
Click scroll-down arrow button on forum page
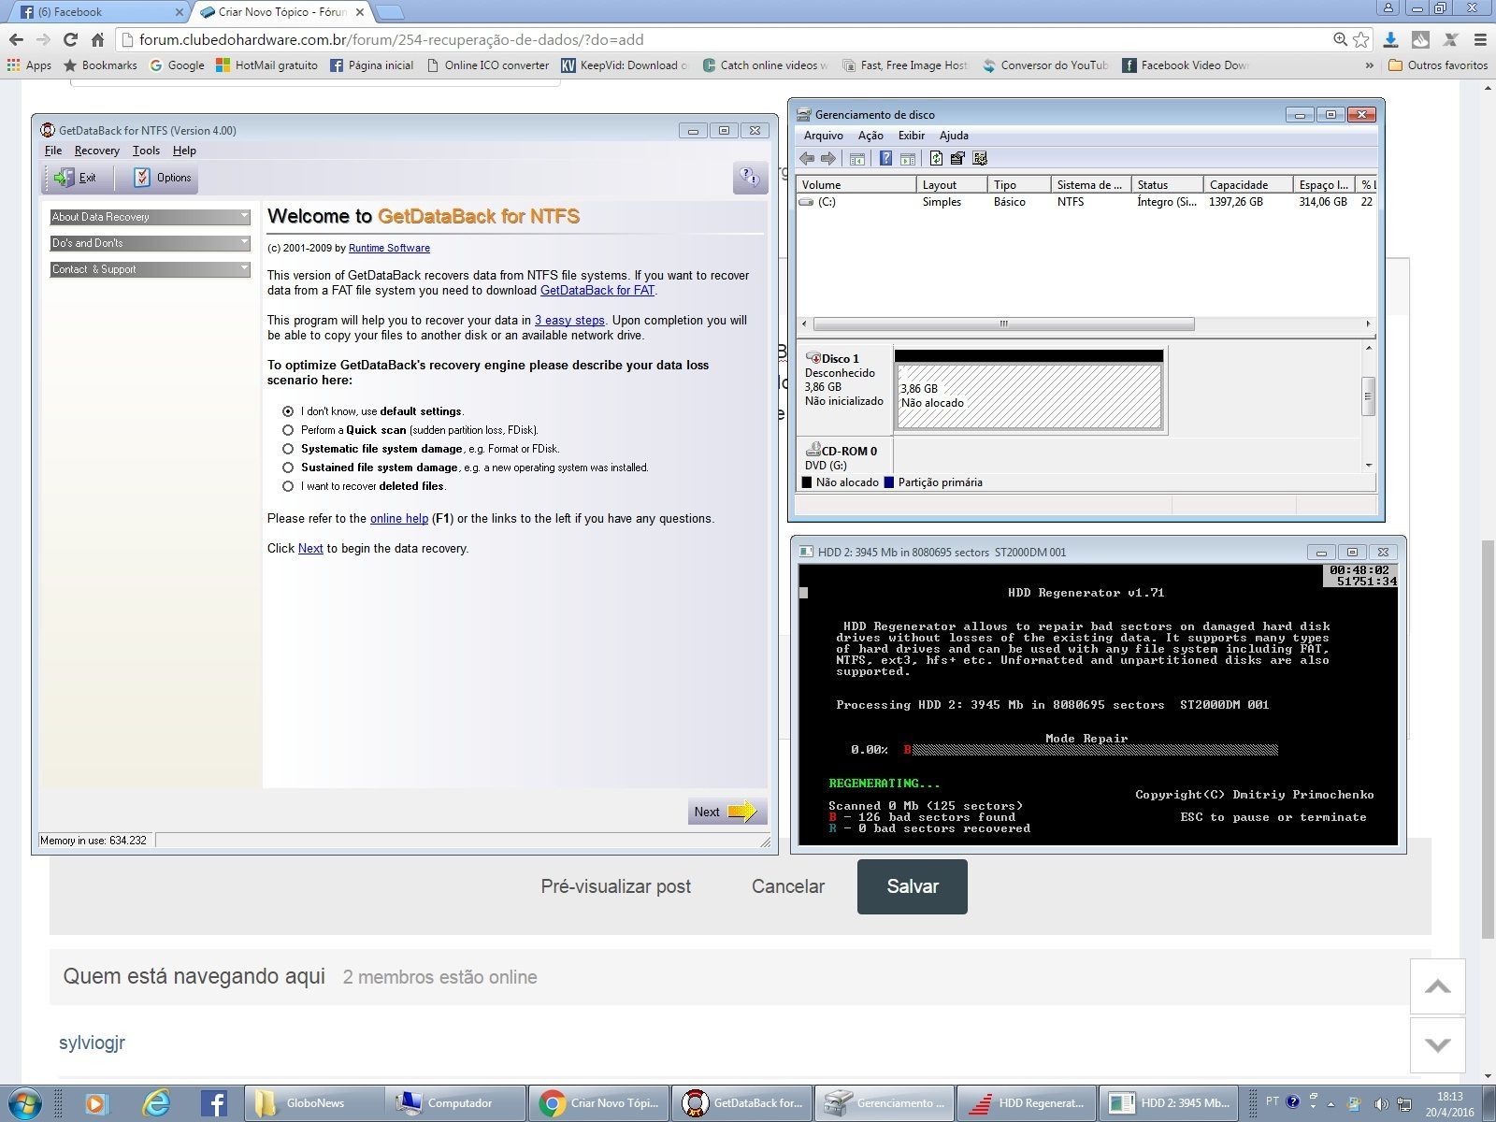(x=1438, y=1045)
